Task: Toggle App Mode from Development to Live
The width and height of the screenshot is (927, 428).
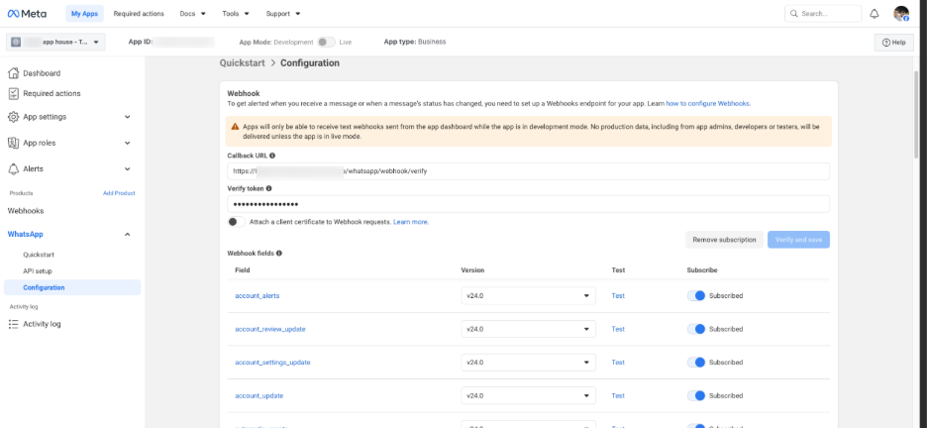Action: click(x=326, y=42)
